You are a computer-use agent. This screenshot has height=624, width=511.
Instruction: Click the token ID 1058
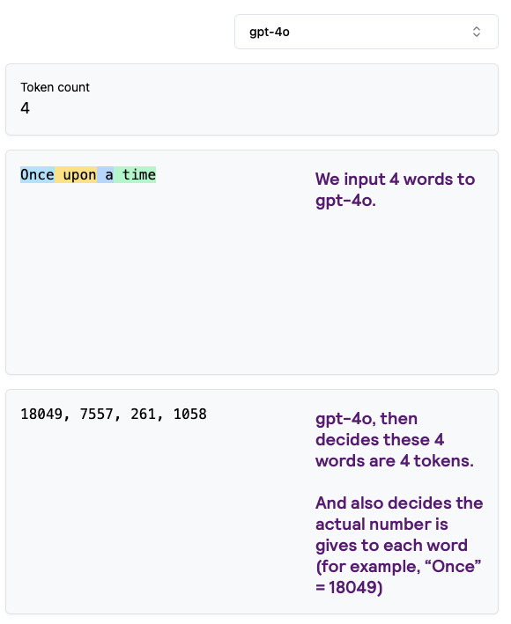tap(190, 415)
